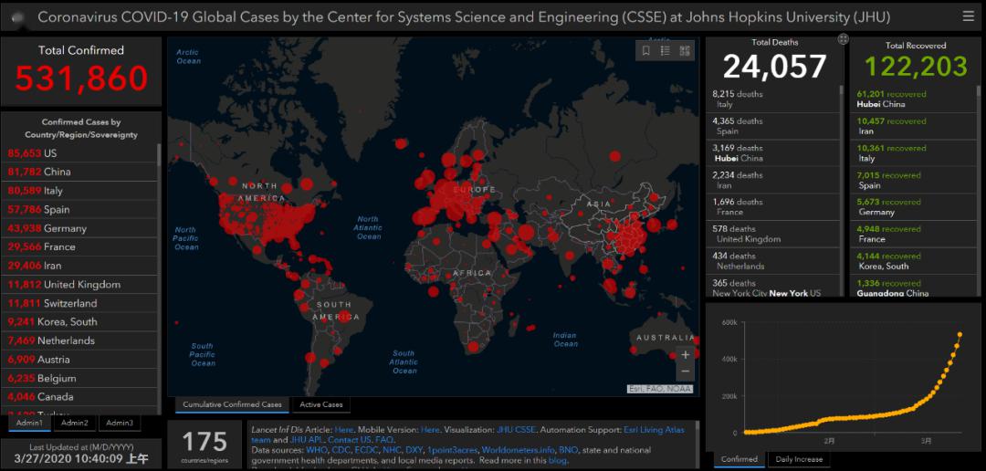
Task: Select the Admin2 tab
Action: point(74,424)
